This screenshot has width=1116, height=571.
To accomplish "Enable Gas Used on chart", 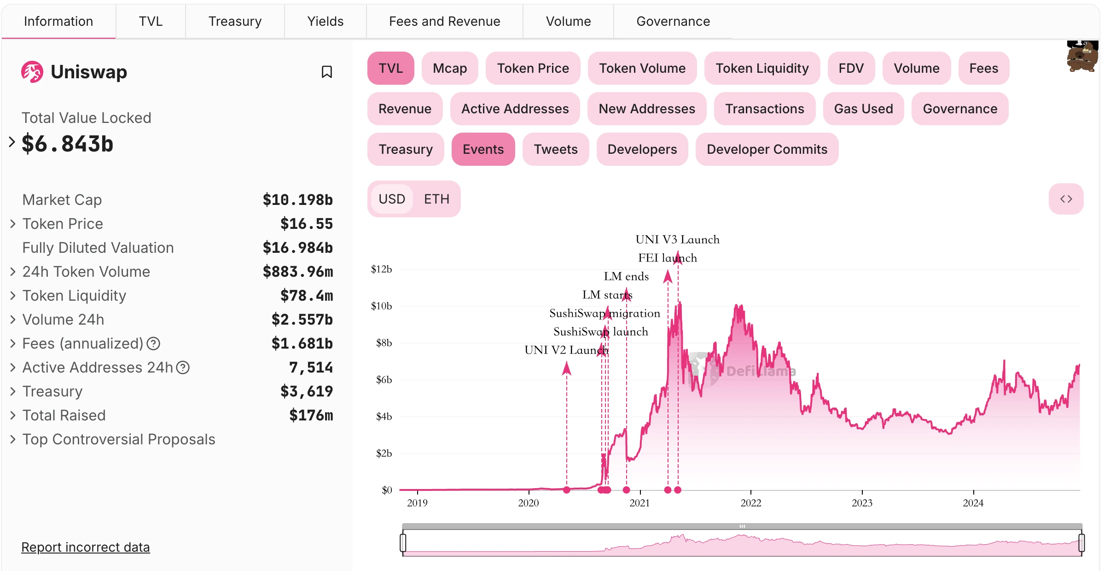I will [863, 109].
